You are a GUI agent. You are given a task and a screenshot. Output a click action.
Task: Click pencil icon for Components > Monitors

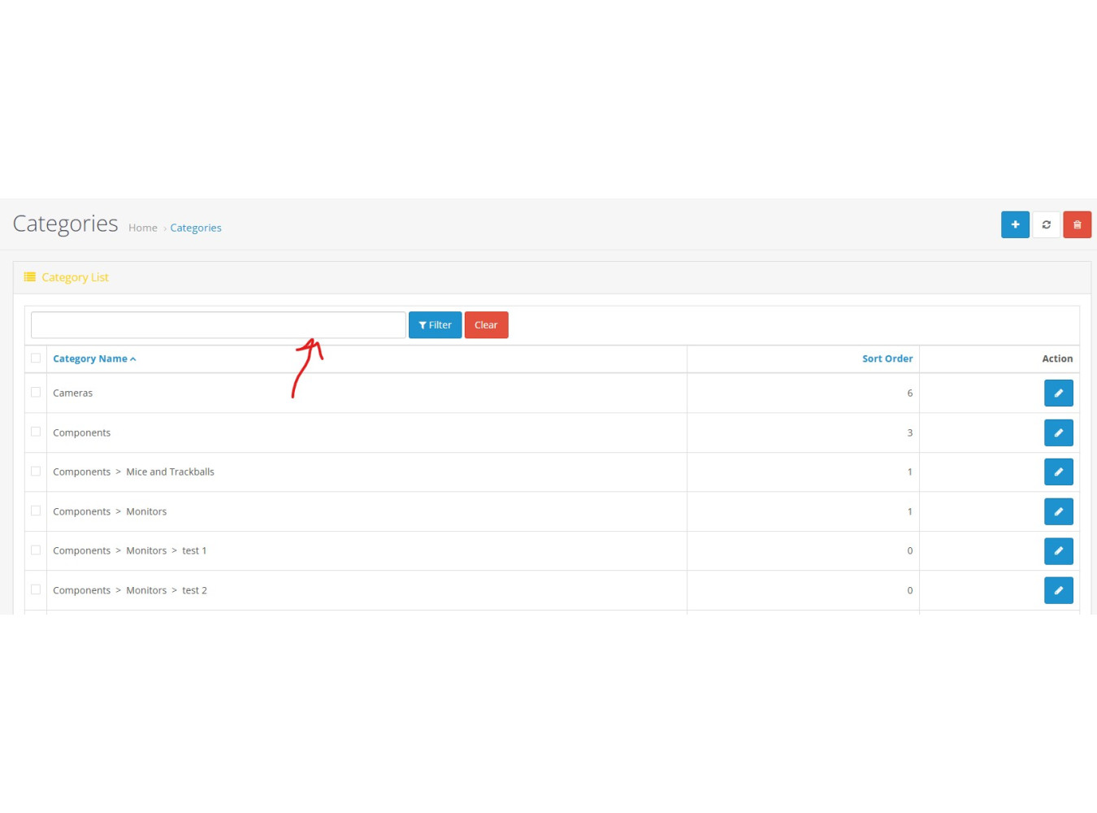pos(1058,511)
